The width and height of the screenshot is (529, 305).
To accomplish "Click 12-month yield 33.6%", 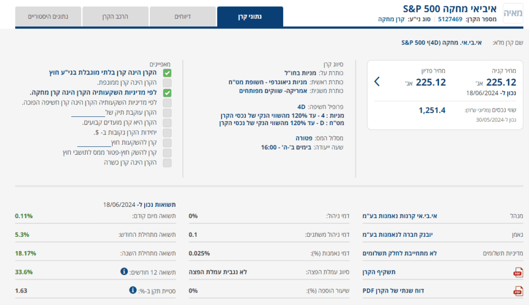I will [x=24, y=272].
